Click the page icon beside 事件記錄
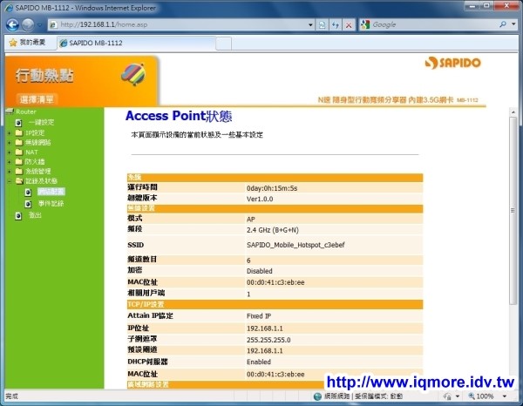 pyautogui.click(x=28, y=204)
